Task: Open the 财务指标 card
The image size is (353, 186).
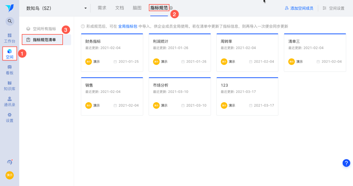Action: click(x=112, y=53)
